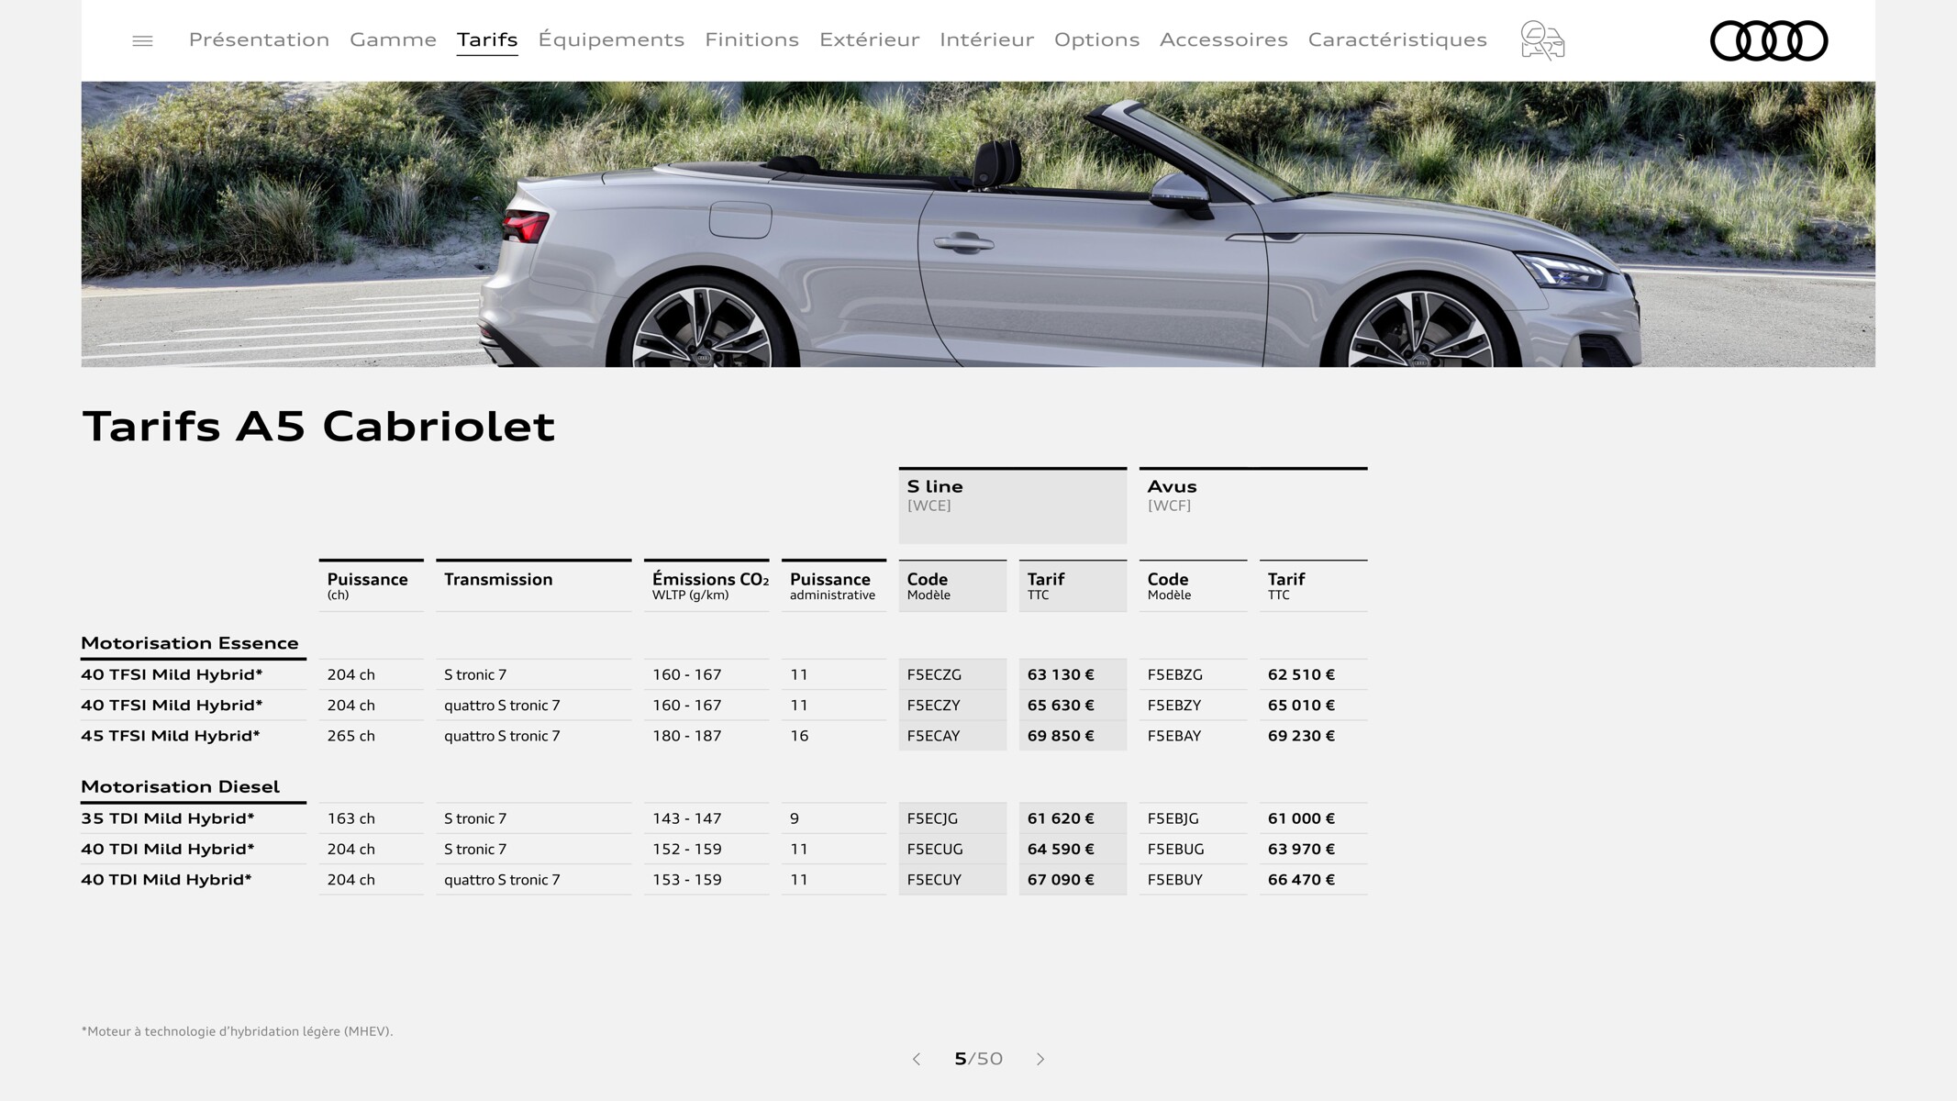
Task: Open the dealer contact chat icon
Action: [x=1542, y=40]
